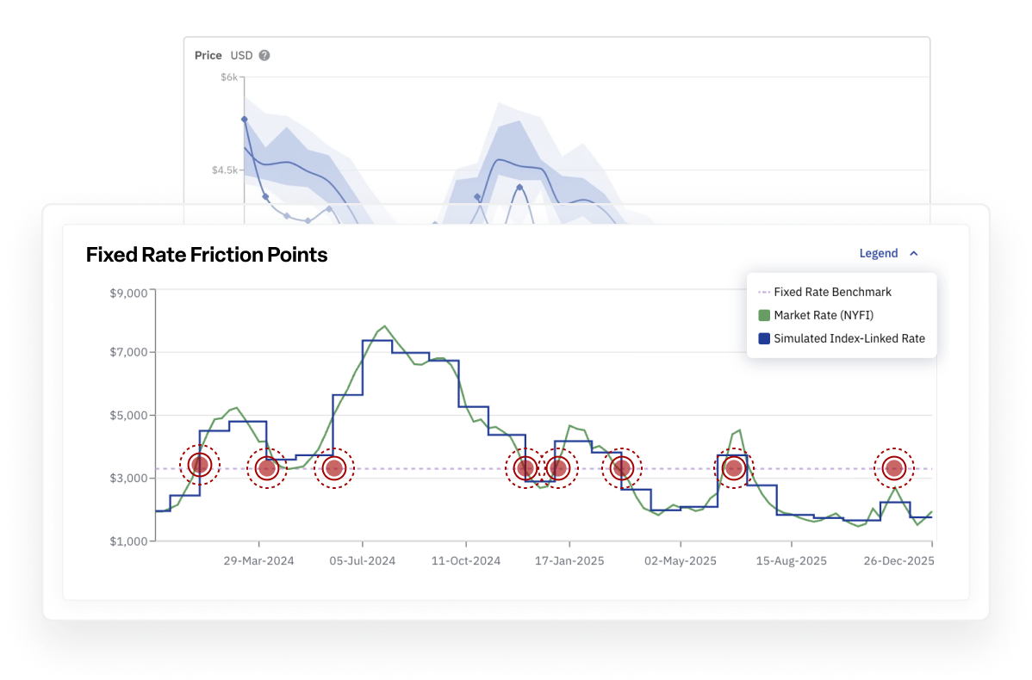Click the help icon next to USD
The width and height of the screenshot is (1032, 680).
tap(264, 55)
